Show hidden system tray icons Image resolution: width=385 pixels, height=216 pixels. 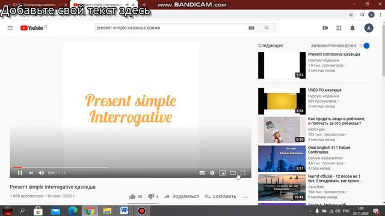click(310, 211)
